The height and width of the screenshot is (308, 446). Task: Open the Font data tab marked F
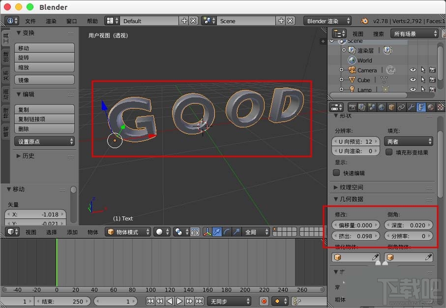pos(421,107)
